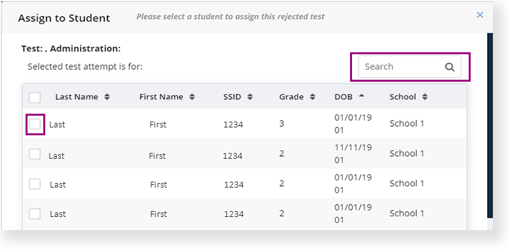This screenshot has width=510, height=249.
Task: Focus the Search text field
Action: [410, 67]
